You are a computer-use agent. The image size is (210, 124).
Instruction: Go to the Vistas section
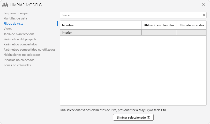pyautogui.click(x=8, y=29)
